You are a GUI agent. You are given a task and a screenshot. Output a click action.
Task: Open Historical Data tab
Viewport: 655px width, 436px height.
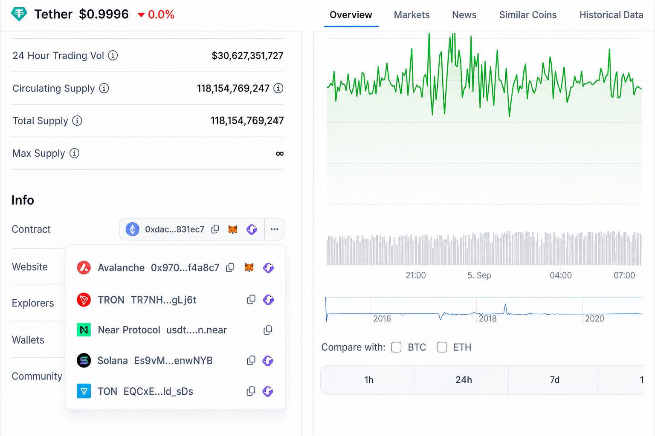pos(611,15)
